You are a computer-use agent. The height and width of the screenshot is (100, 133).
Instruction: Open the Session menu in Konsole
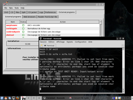43,42
